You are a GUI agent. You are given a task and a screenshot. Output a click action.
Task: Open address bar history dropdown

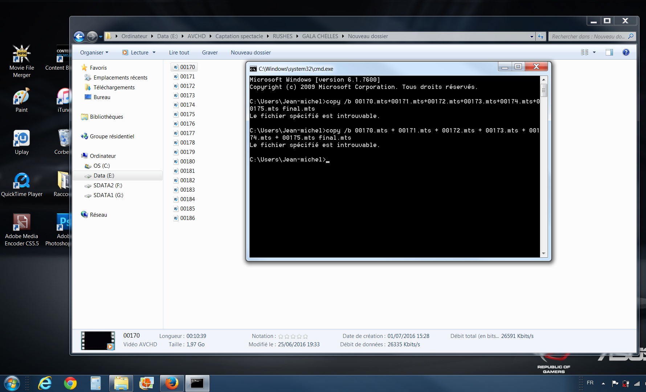pyautogui.click(x=532, y=36)
